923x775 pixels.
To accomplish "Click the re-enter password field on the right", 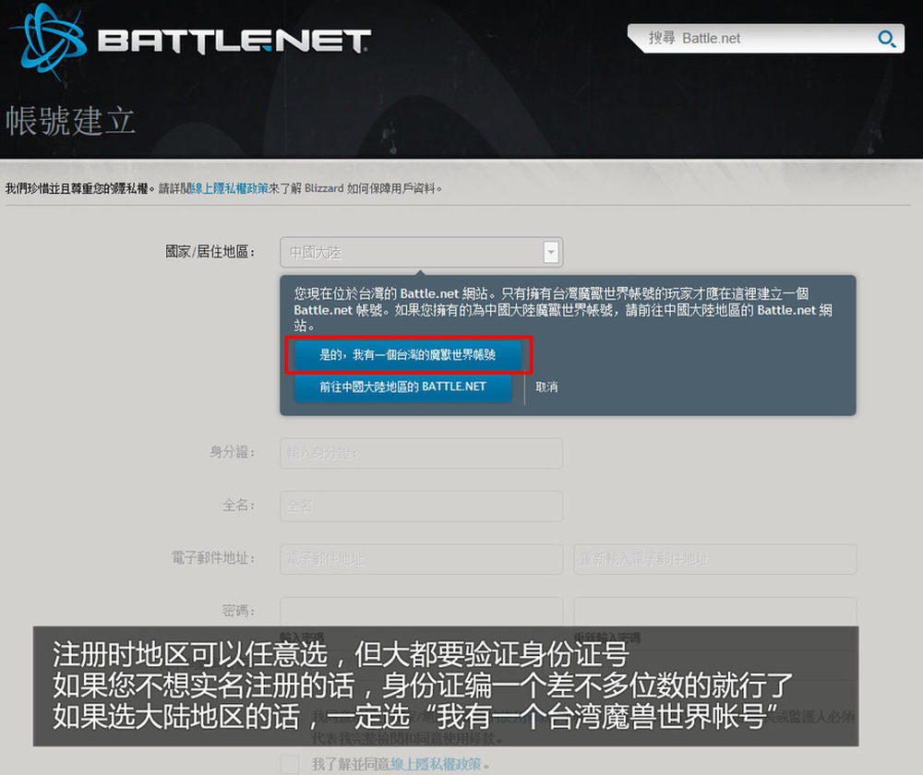I will pos(715,612).
